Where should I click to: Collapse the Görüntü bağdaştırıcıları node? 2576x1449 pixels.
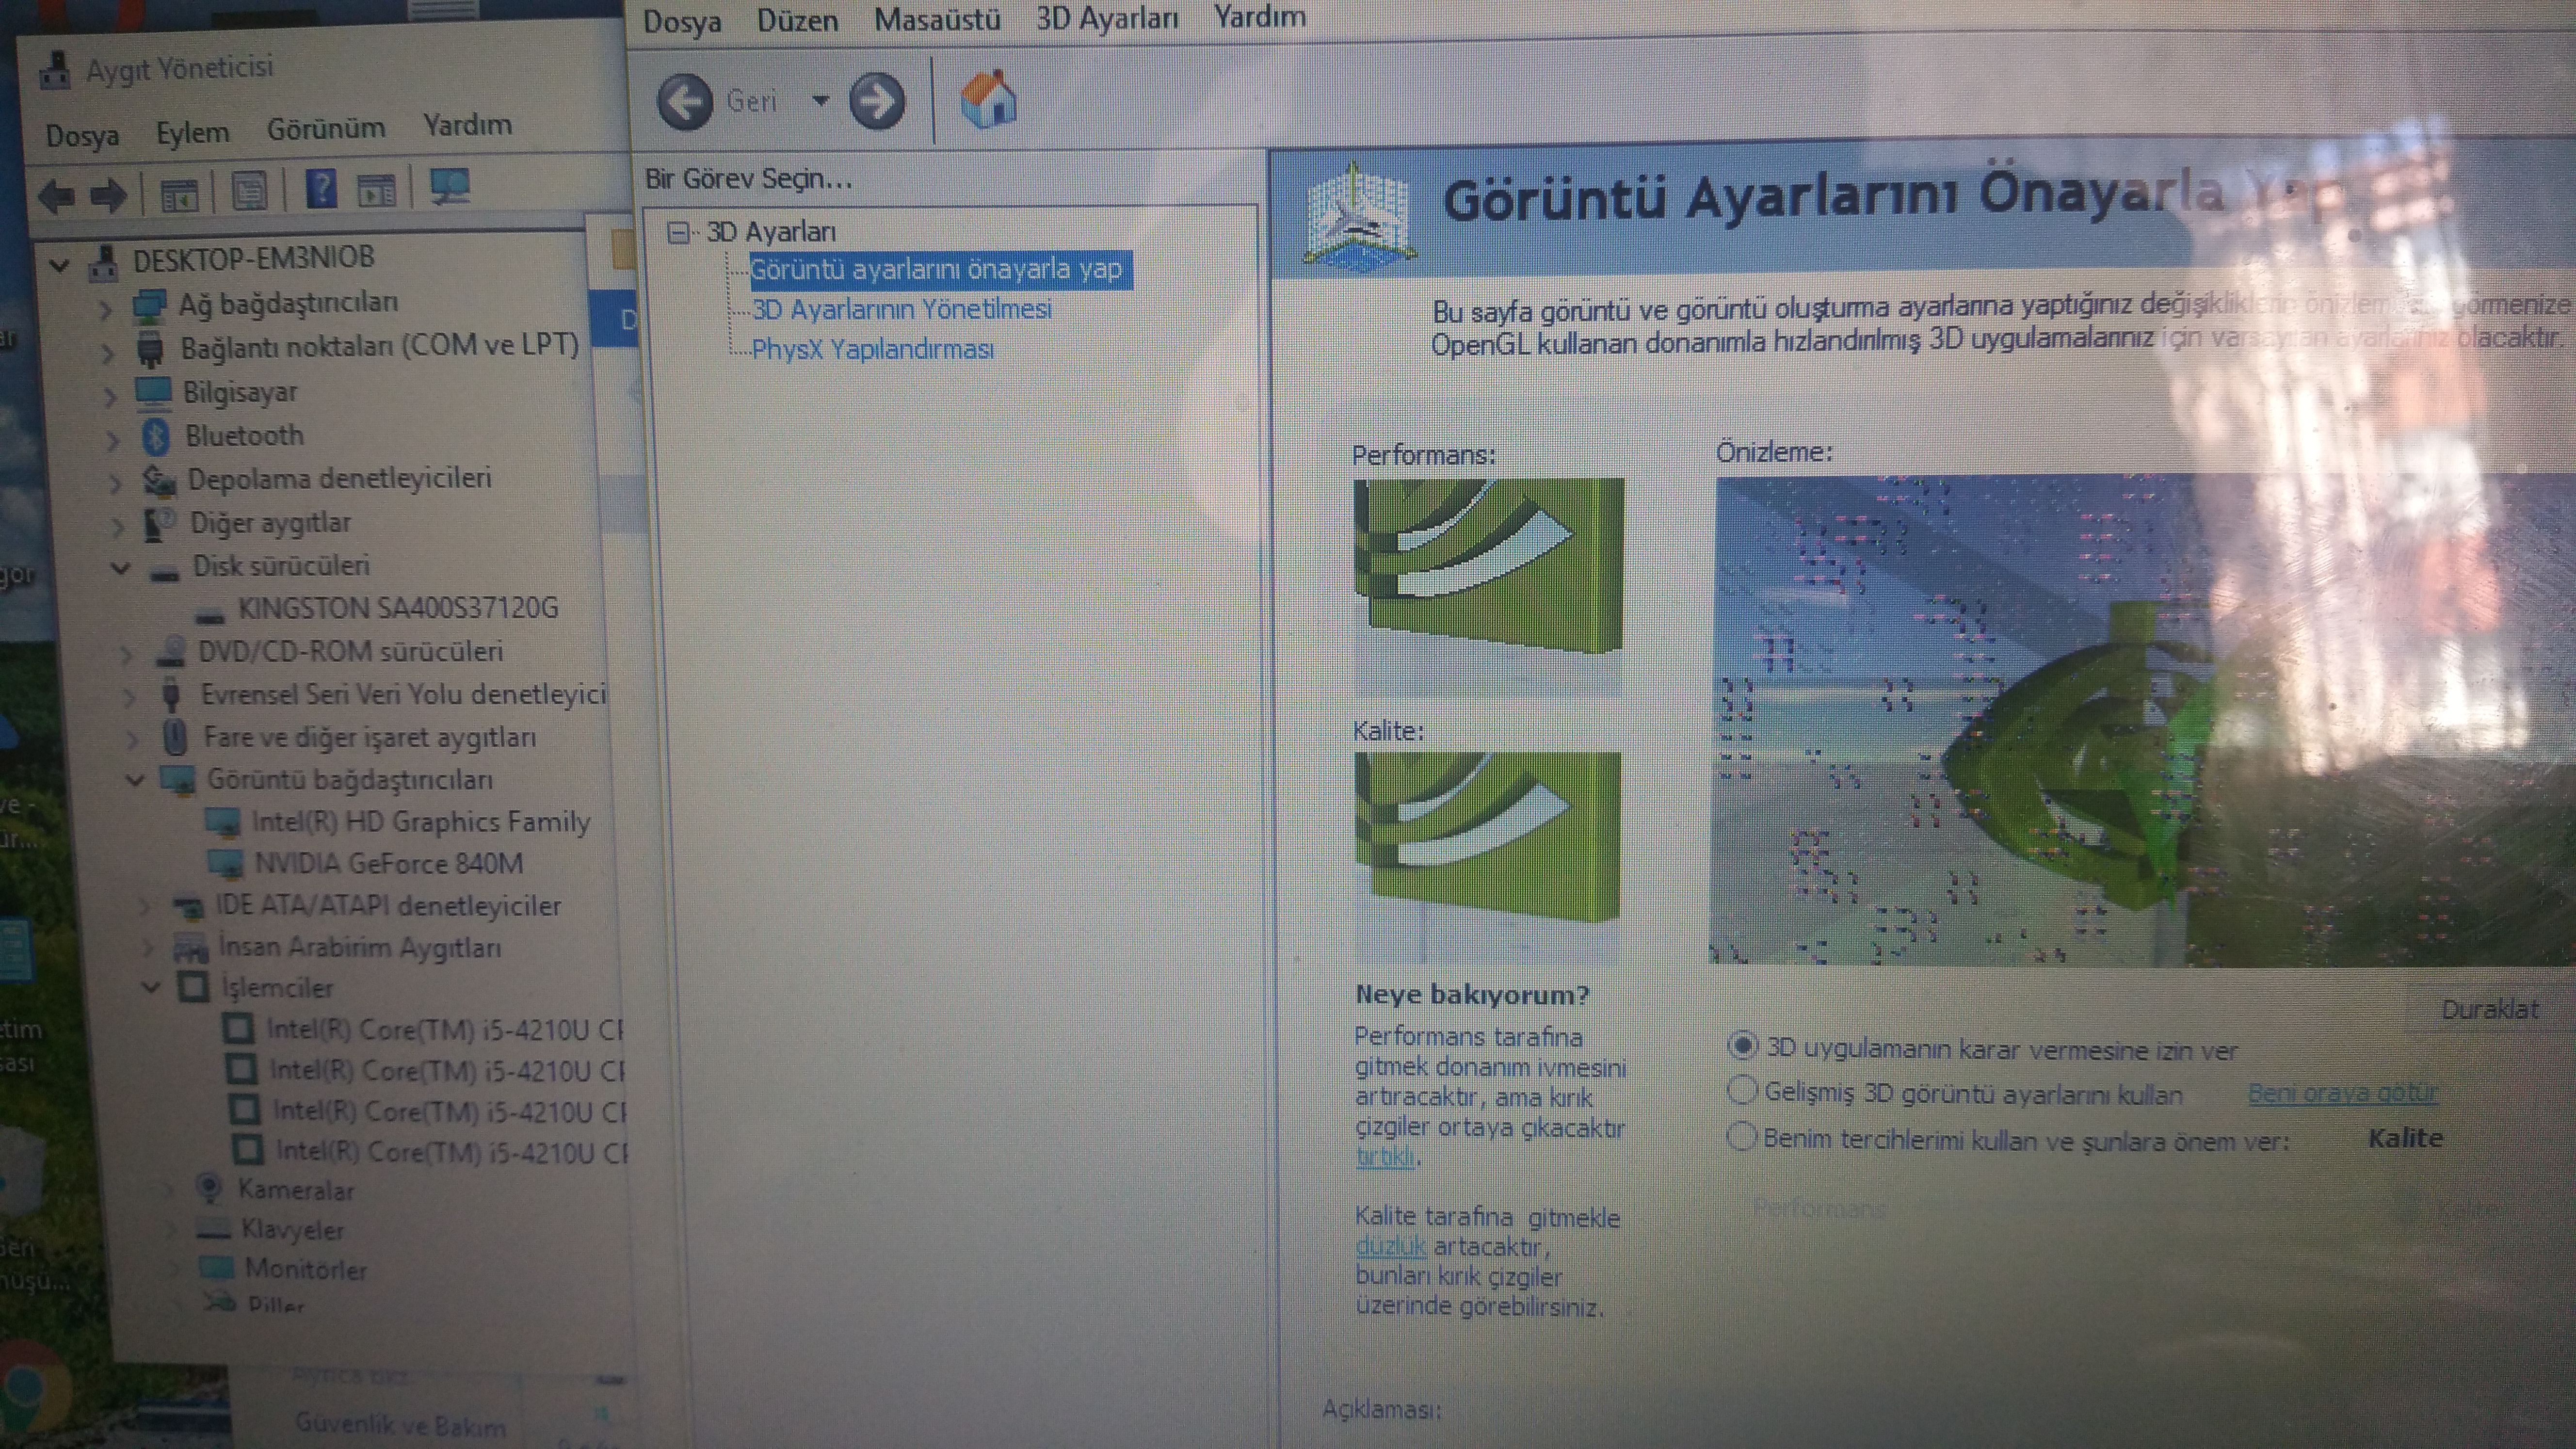pyautogui.click(x=135, y=780)
